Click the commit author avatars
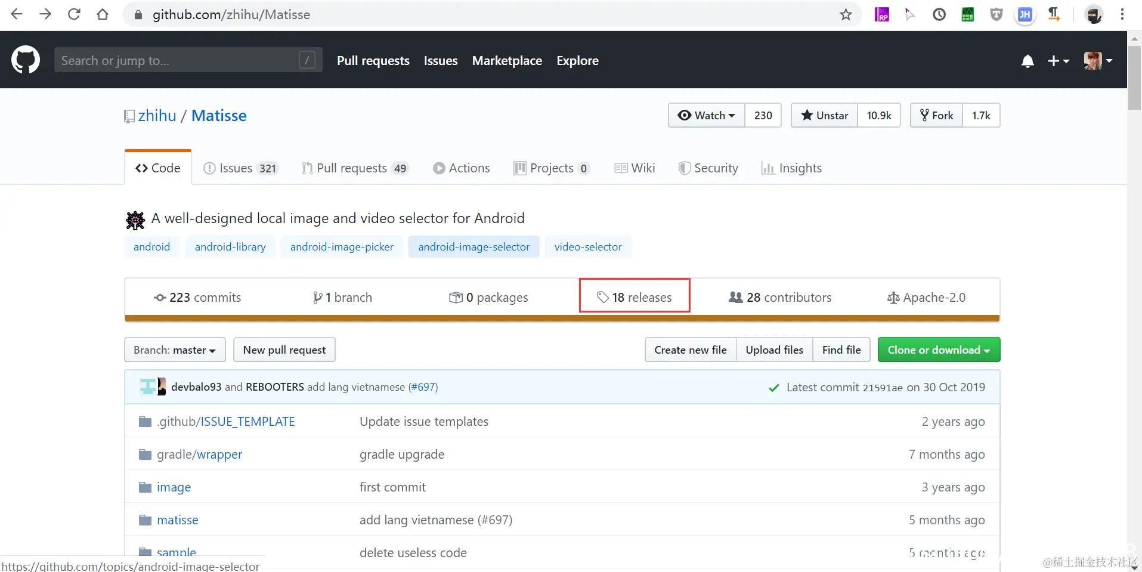 (153, 387)
